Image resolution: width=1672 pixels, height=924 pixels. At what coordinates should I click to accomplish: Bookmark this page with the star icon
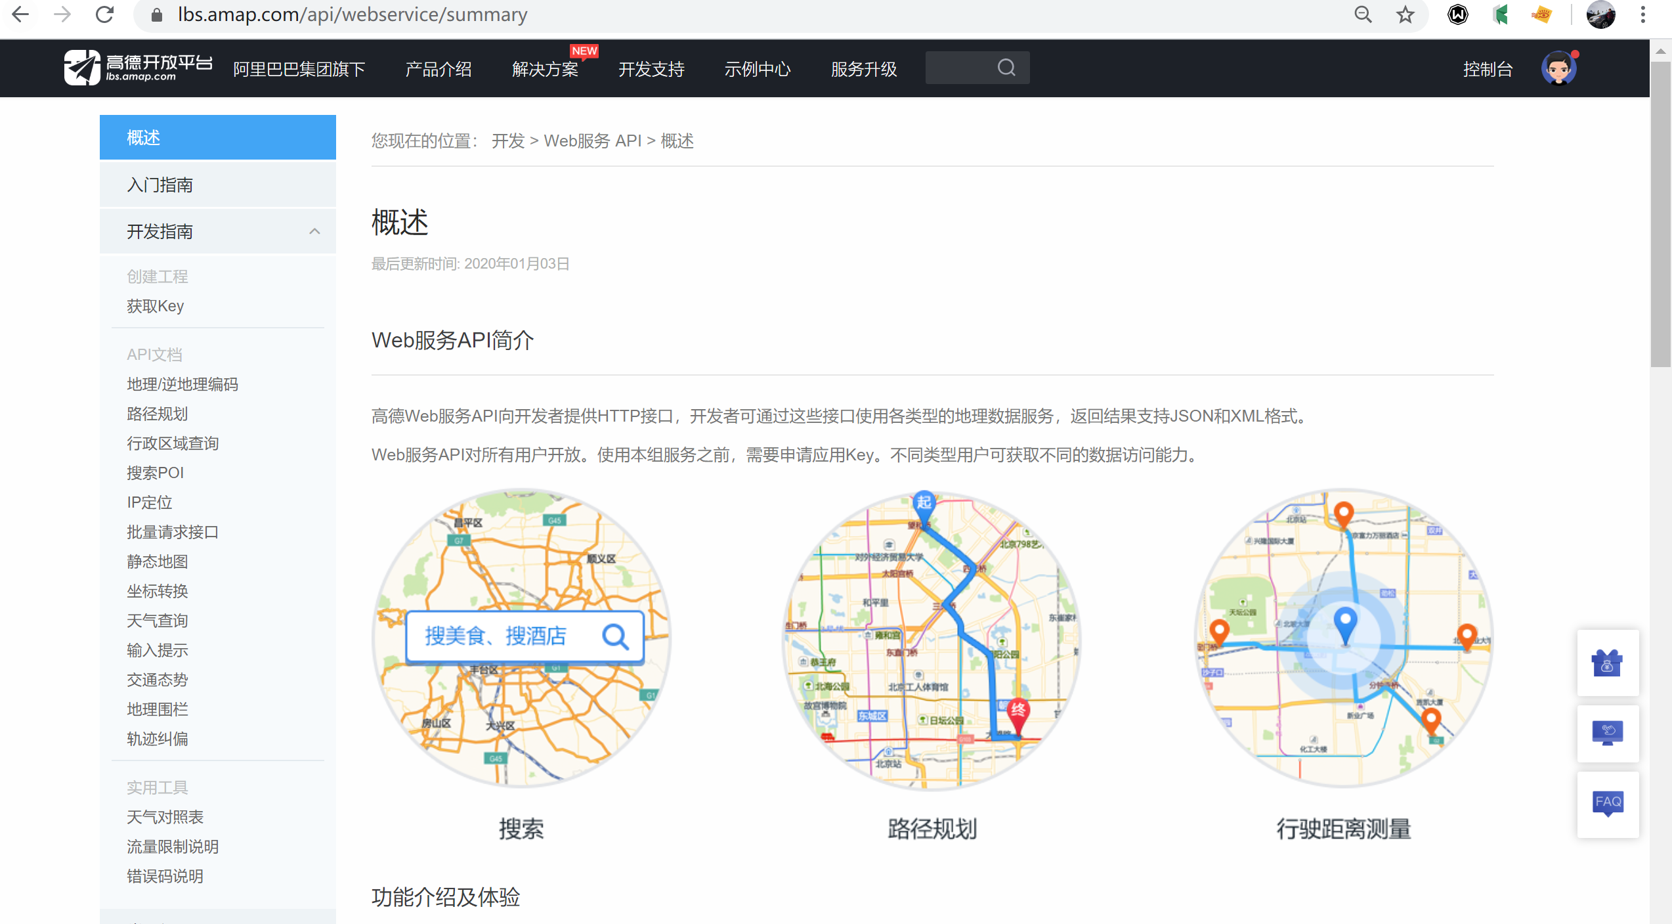1405,14
